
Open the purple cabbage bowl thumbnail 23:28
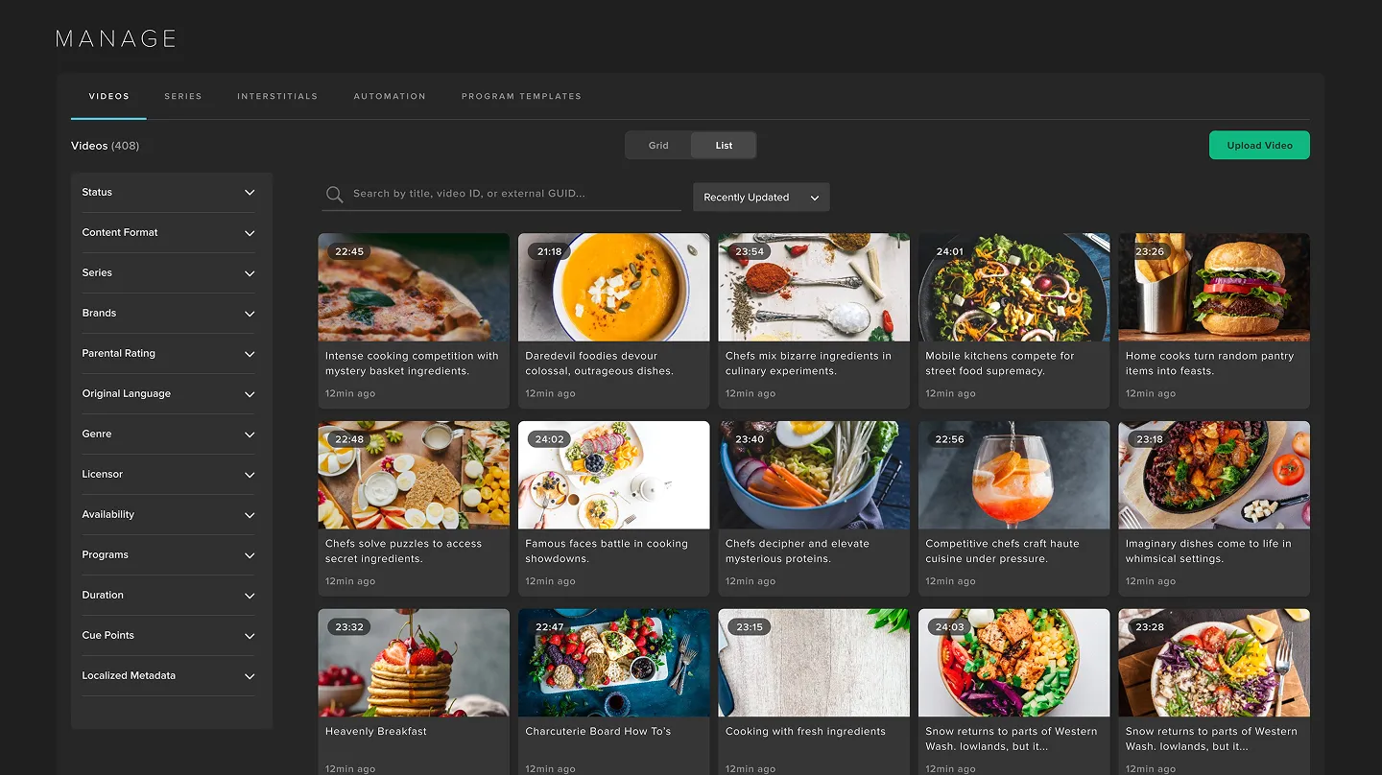pyautogui.click(x=1214, y=663)
